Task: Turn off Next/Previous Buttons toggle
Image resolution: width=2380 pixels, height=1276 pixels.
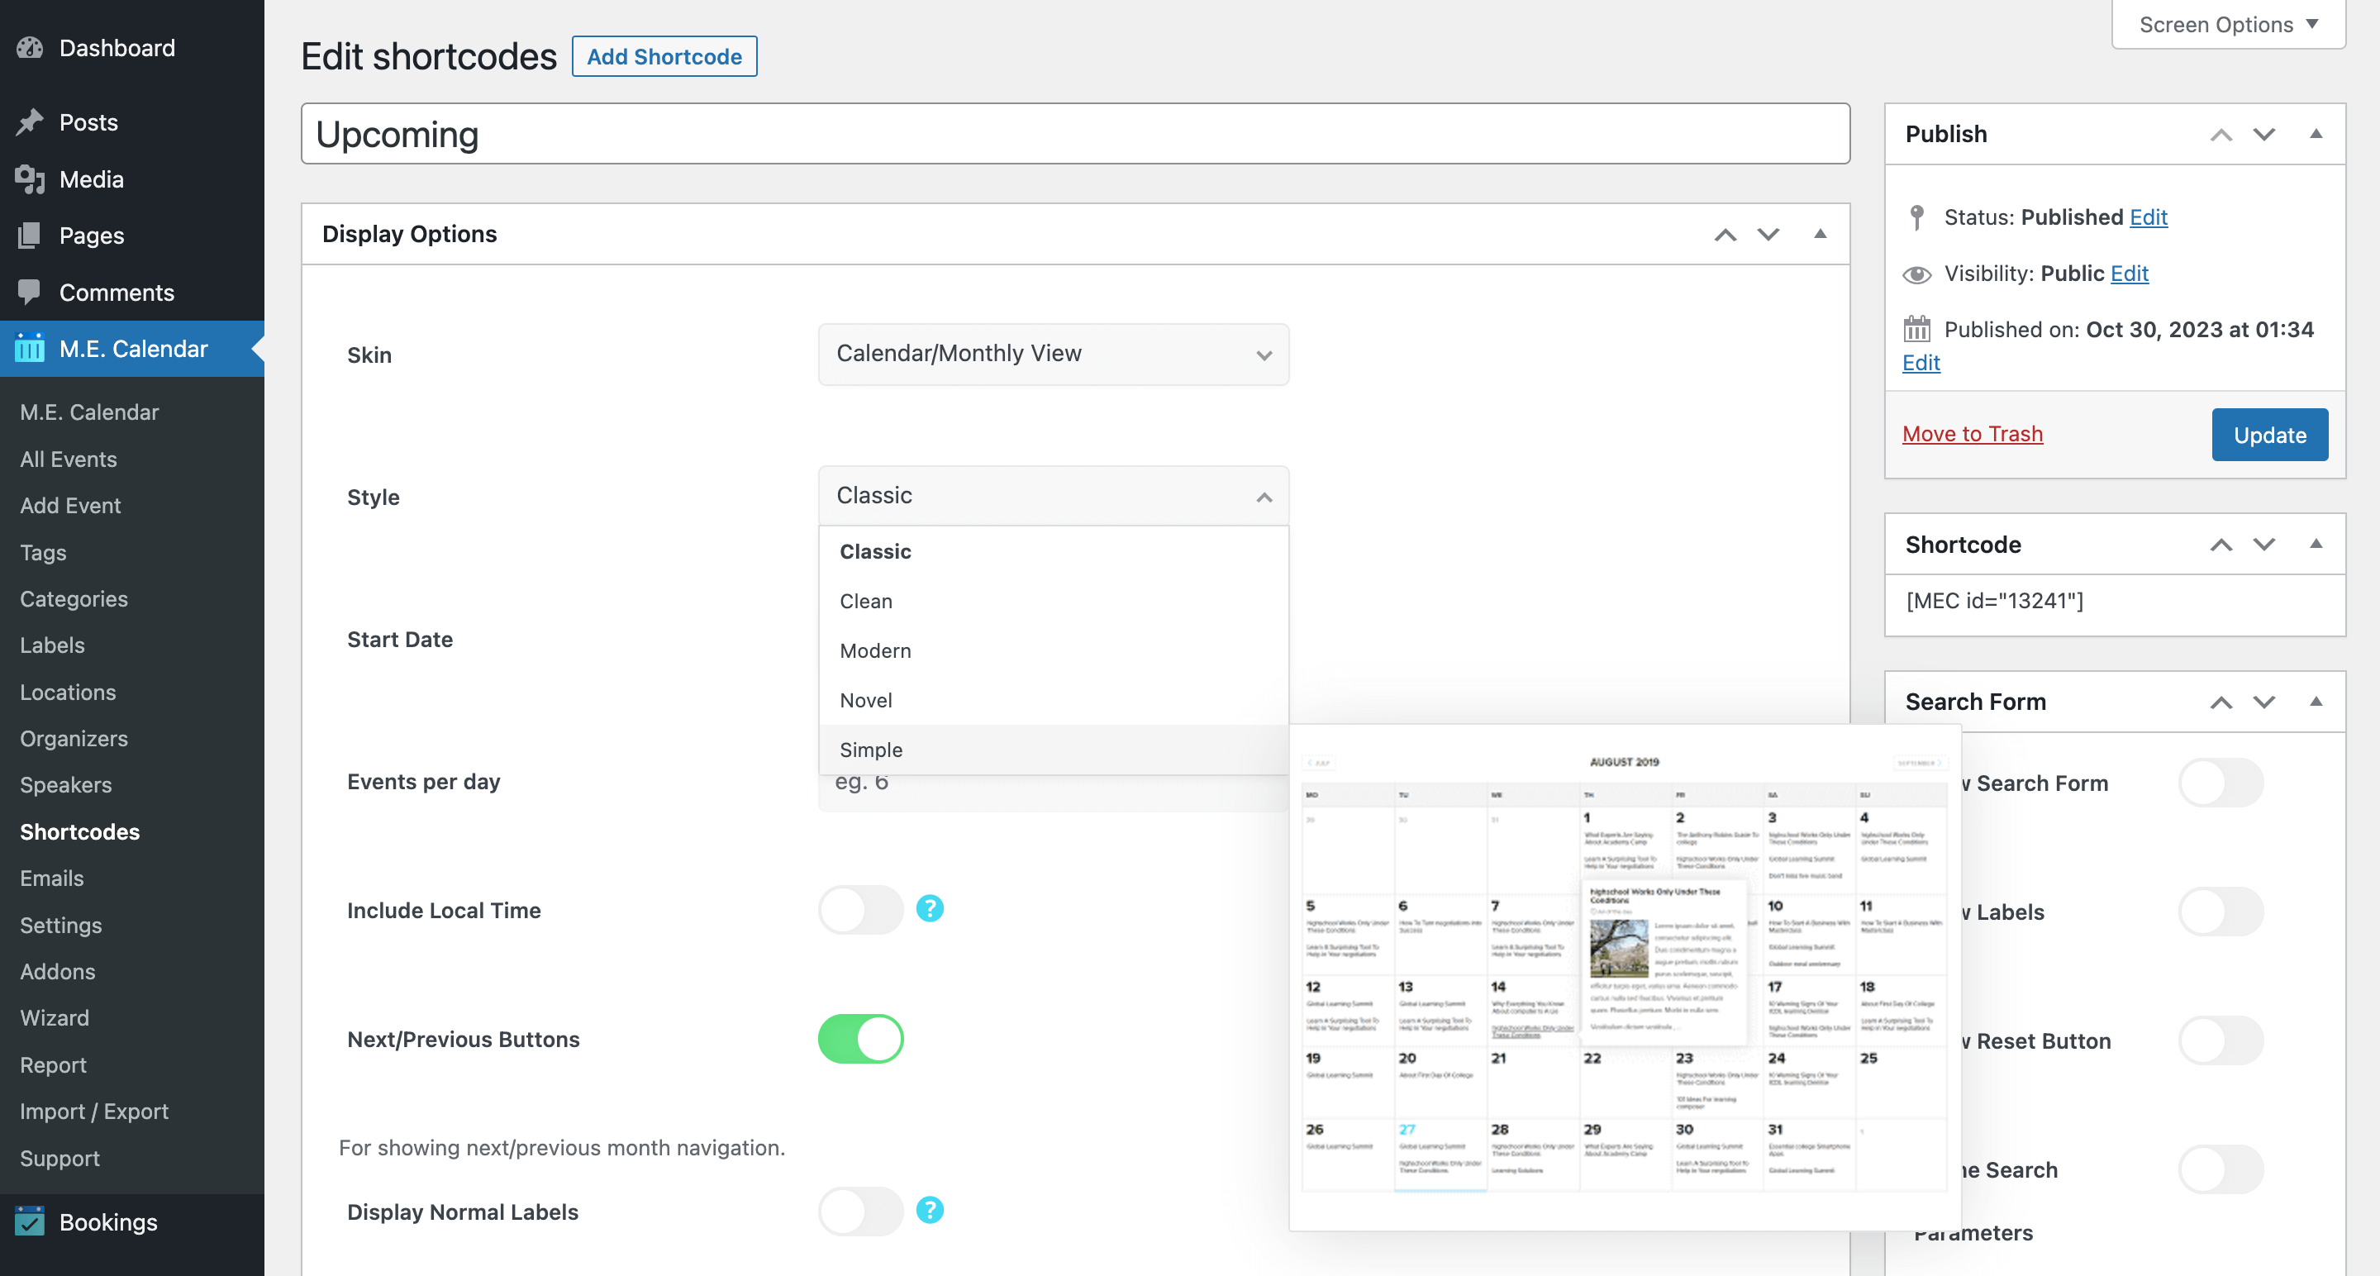Action: click(860, 1040)
